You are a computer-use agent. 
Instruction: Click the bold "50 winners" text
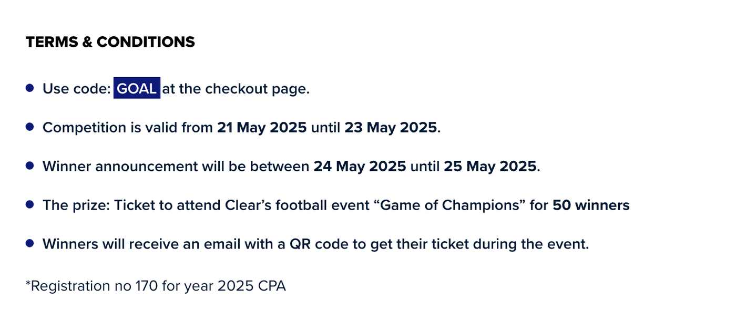coord(590,205)
